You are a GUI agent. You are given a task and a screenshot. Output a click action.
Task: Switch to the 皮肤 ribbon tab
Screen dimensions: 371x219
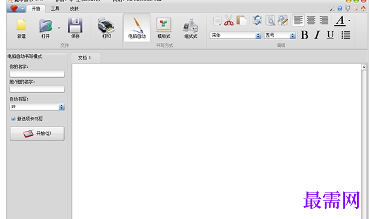pyautogui.click(x=74, y=8)
